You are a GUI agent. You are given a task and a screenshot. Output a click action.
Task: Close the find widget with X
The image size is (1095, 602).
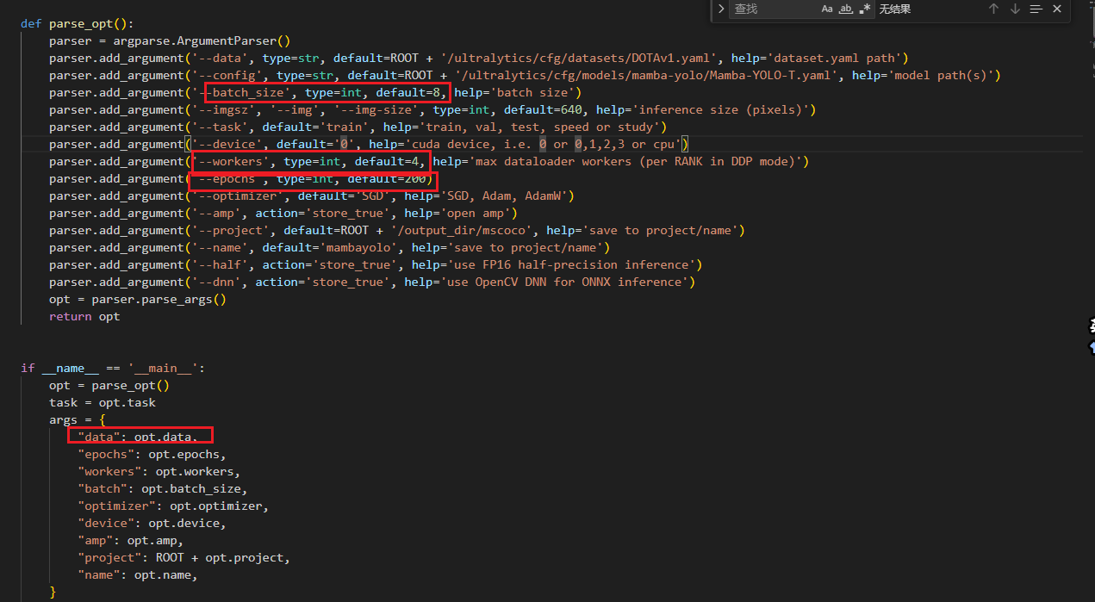click(1058, 9)
